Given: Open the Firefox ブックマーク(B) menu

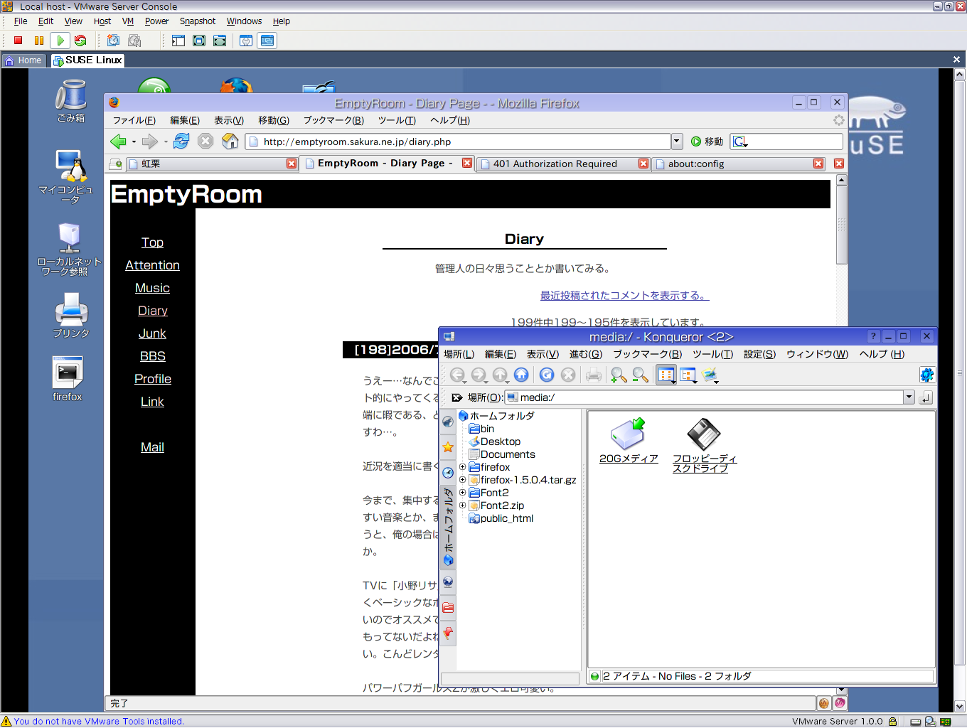Looking at the screenshot, I should click(x=333, y=120).
